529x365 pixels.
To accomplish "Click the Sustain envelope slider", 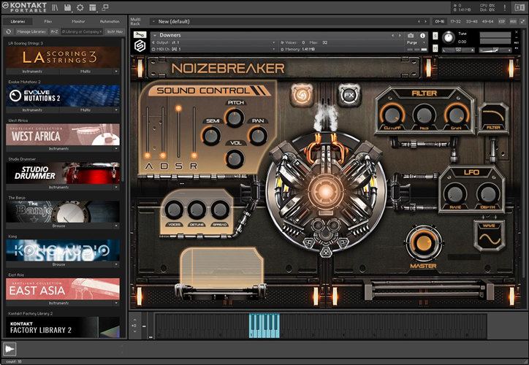I will tap(177, 132).
